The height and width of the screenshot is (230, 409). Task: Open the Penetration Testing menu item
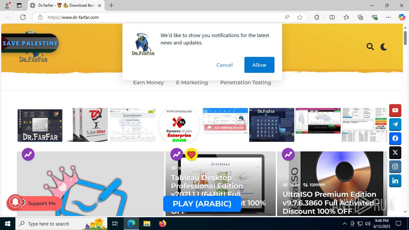[x=245, y=82]
